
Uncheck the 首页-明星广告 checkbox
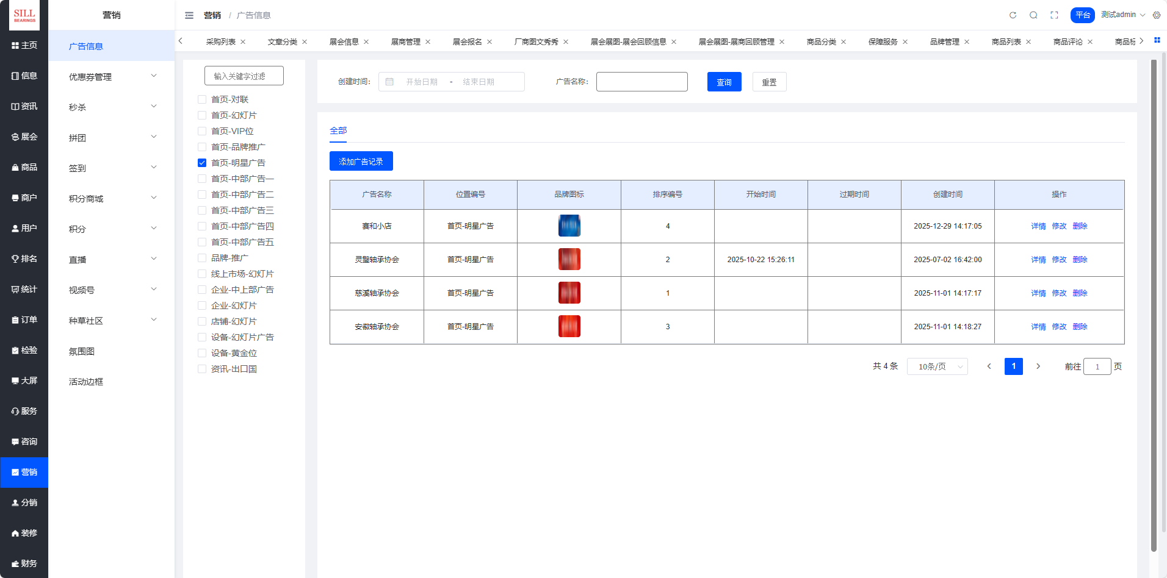[x=202, y=163]
